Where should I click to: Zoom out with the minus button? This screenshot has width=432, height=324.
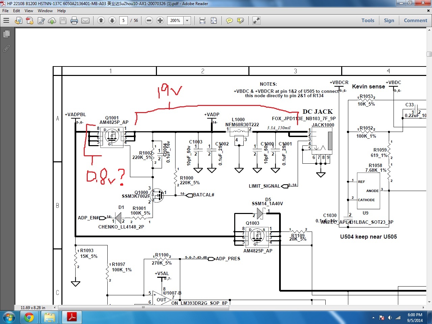coord(149,21)
